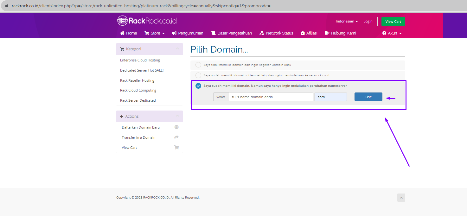Select the Register Domain Baru radio option

tap(198, 65)
